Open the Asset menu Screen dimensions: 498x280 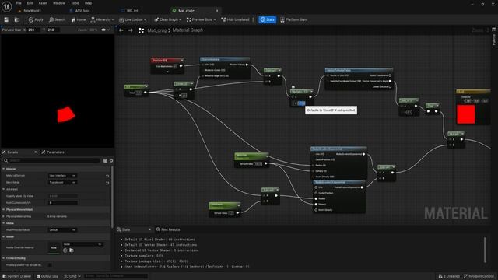tap(43, 3)
